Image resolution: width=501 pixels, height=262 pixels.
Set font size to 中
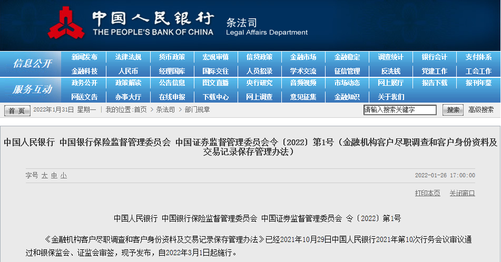tap(54, 176)
